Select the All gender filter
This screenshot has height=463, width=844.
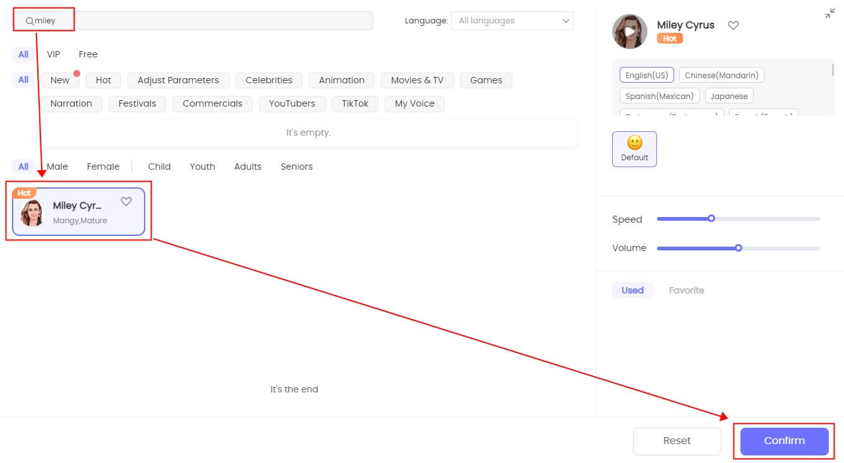click(x=23, y=167)
